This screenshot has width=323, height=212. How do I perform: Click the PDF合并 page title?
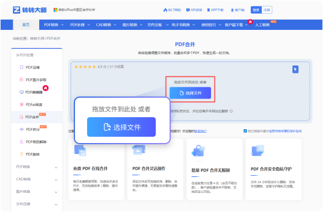click(185, 44)
